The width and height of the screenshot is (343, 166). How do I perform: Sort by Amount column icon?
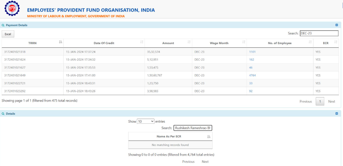(189, 43)
